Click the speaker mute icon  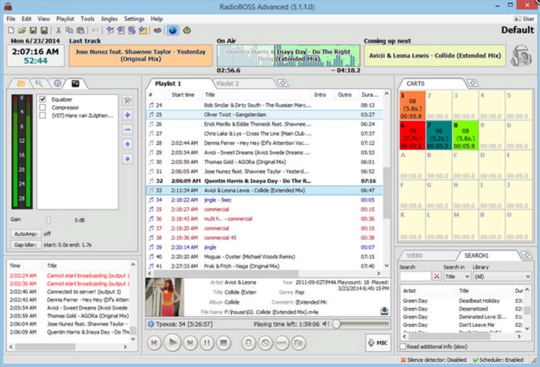[326, 324]
